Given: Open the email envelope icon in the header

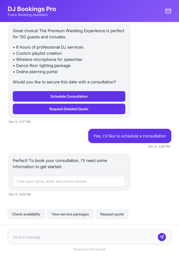Looking at the screenshot, I should coord(168,11).
